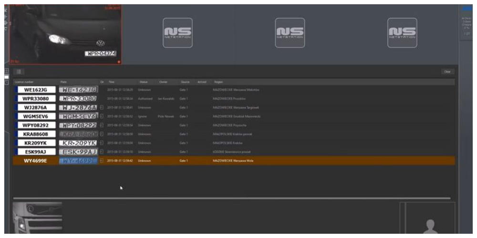Sort by the Licence number column header

(x=24, y=82)
